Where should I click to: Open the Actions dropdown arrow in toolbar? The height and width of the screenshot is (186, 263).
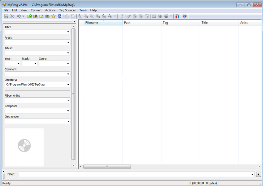pyautogui.click(x=115, y=16)
